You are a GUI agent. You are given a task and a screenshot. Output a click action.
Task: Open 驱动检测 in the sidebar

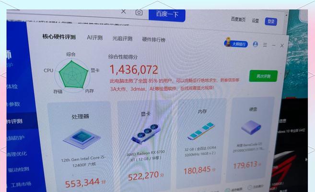pos(19,169)
